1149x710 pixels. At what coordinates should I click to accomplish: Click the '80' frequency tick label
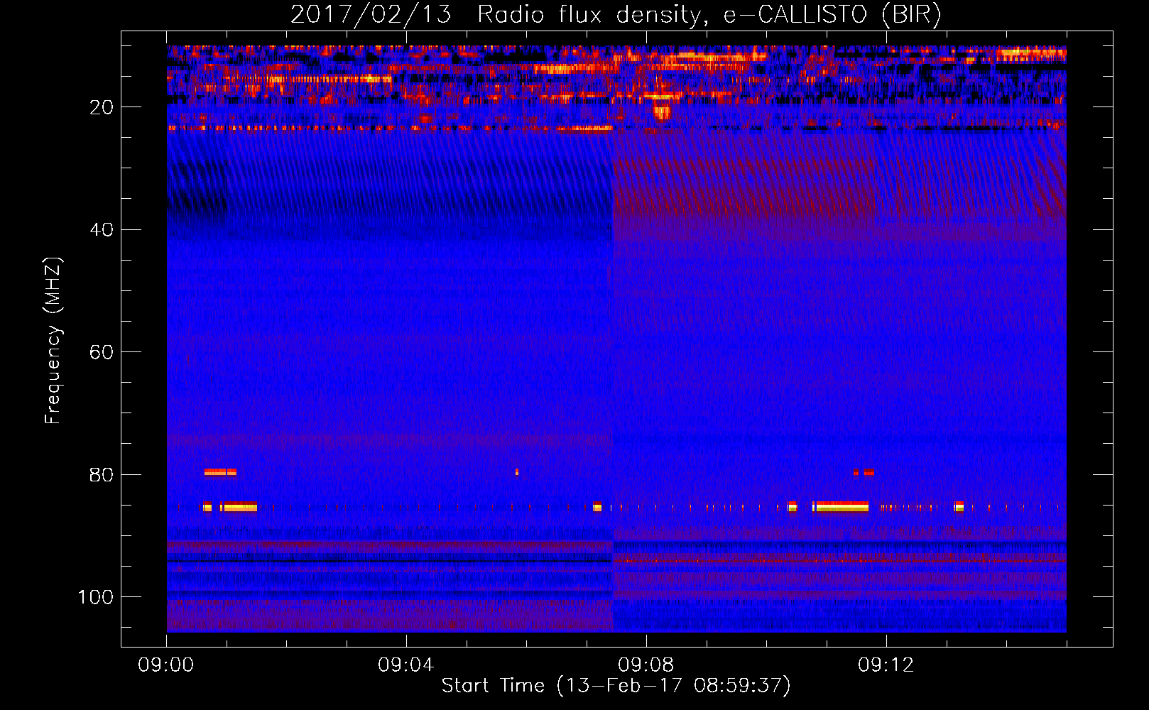pos(102,475)
